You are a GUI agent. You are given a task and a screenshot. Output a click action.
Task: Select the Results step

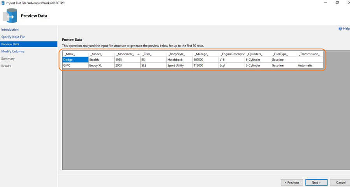click(6, 66)
